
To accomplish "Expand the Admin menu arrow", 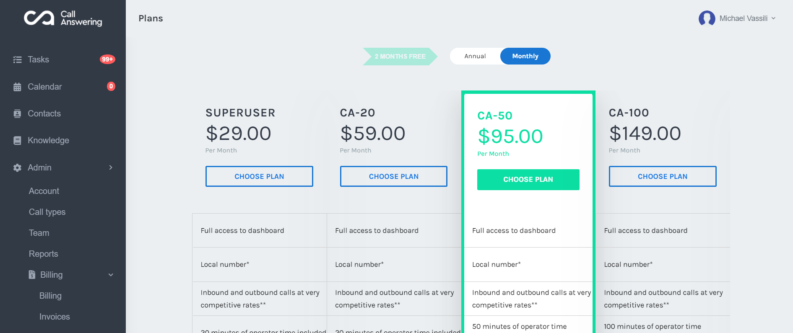I will (111, 168).
